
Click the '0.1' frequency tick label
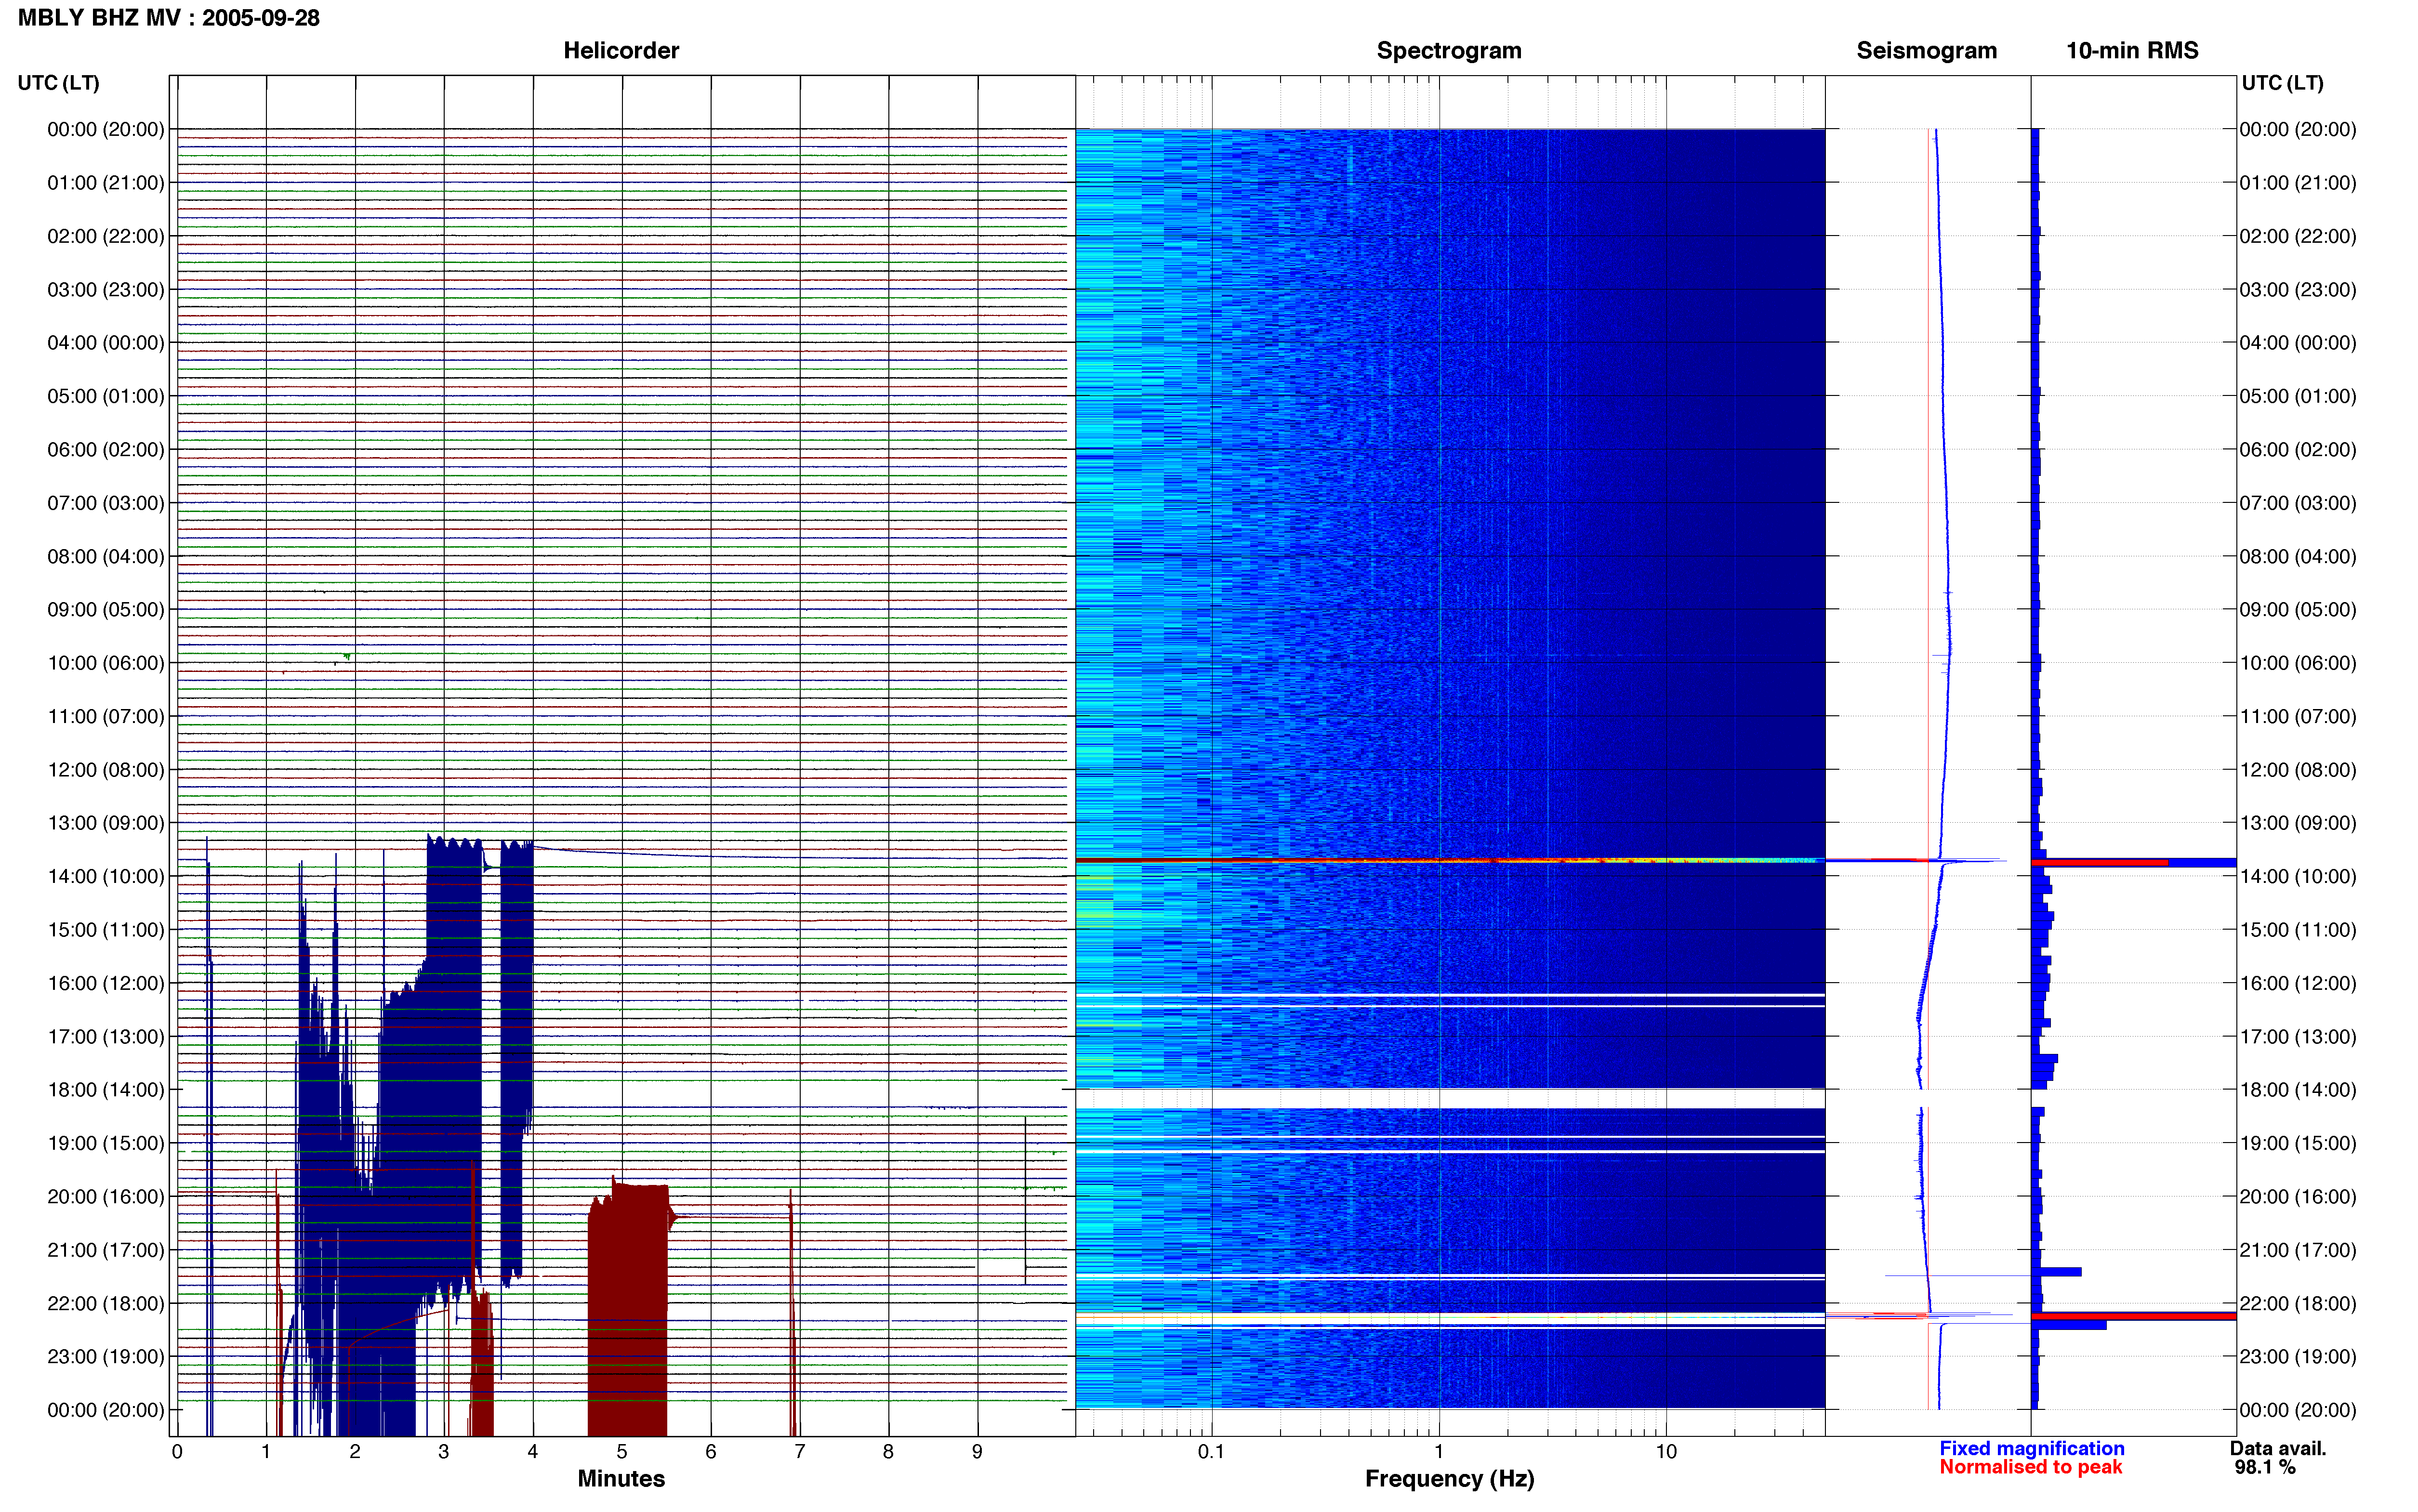pos(1211,1451)
